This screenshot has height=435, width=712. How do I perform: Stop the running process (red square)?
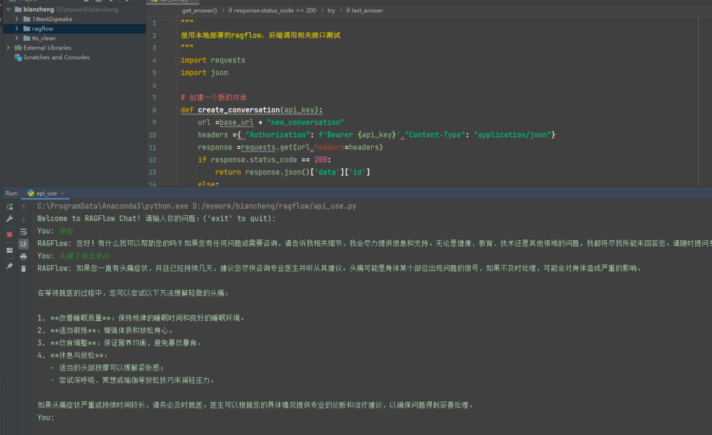coord(9,234)
